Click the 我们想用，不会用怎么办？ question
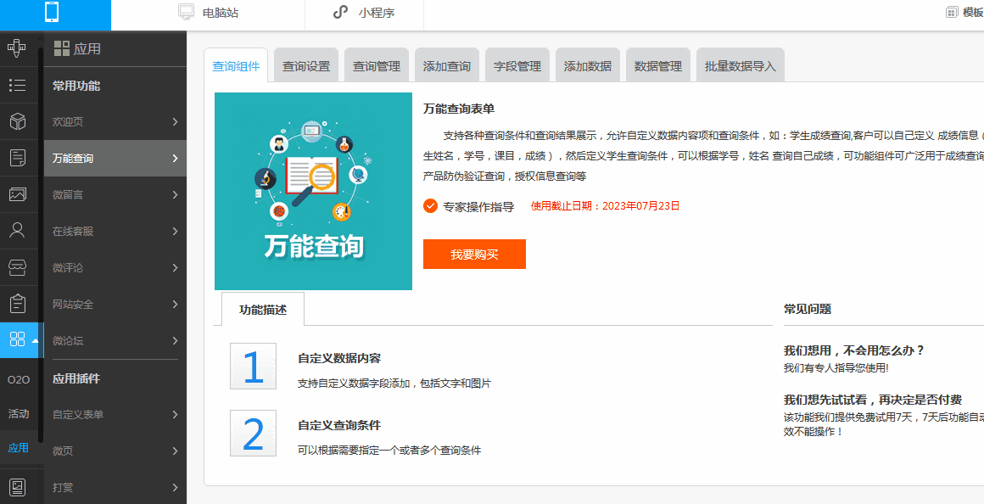Image resolution: width=984 pixels, height=504 pixels. point(854,350)
